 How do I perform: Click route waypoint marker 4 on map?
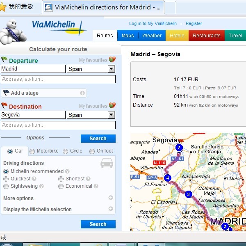168,178
